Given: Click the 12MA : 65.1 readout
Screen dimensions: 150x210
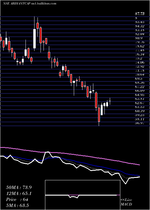Looking at the screenshot, I should pyautogui.click(x=19, y=193).
